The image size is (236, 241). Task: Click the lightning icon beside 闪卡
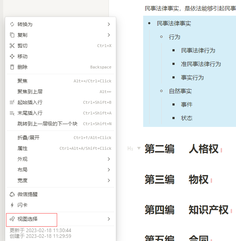tap(12, 205)
